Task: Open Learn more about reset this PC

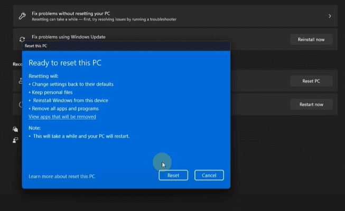Action: [x=62, y=176]
